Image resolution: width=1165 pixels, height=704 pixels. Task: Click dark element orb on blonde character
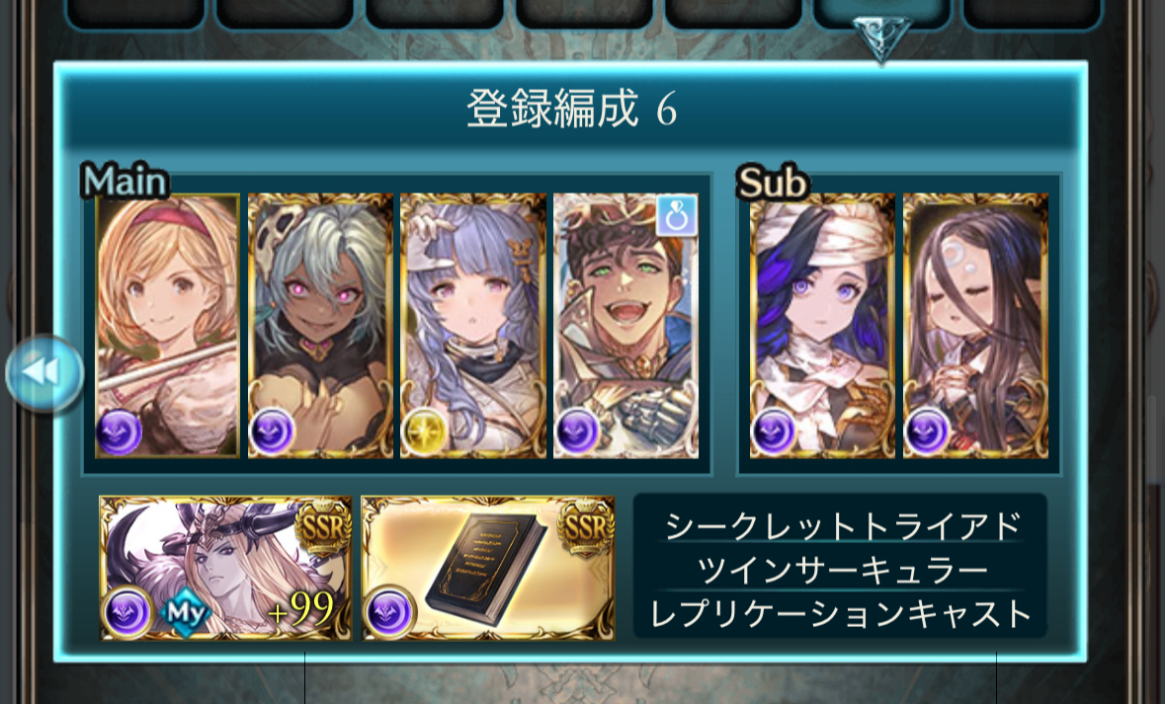click(x=119, y=431)
